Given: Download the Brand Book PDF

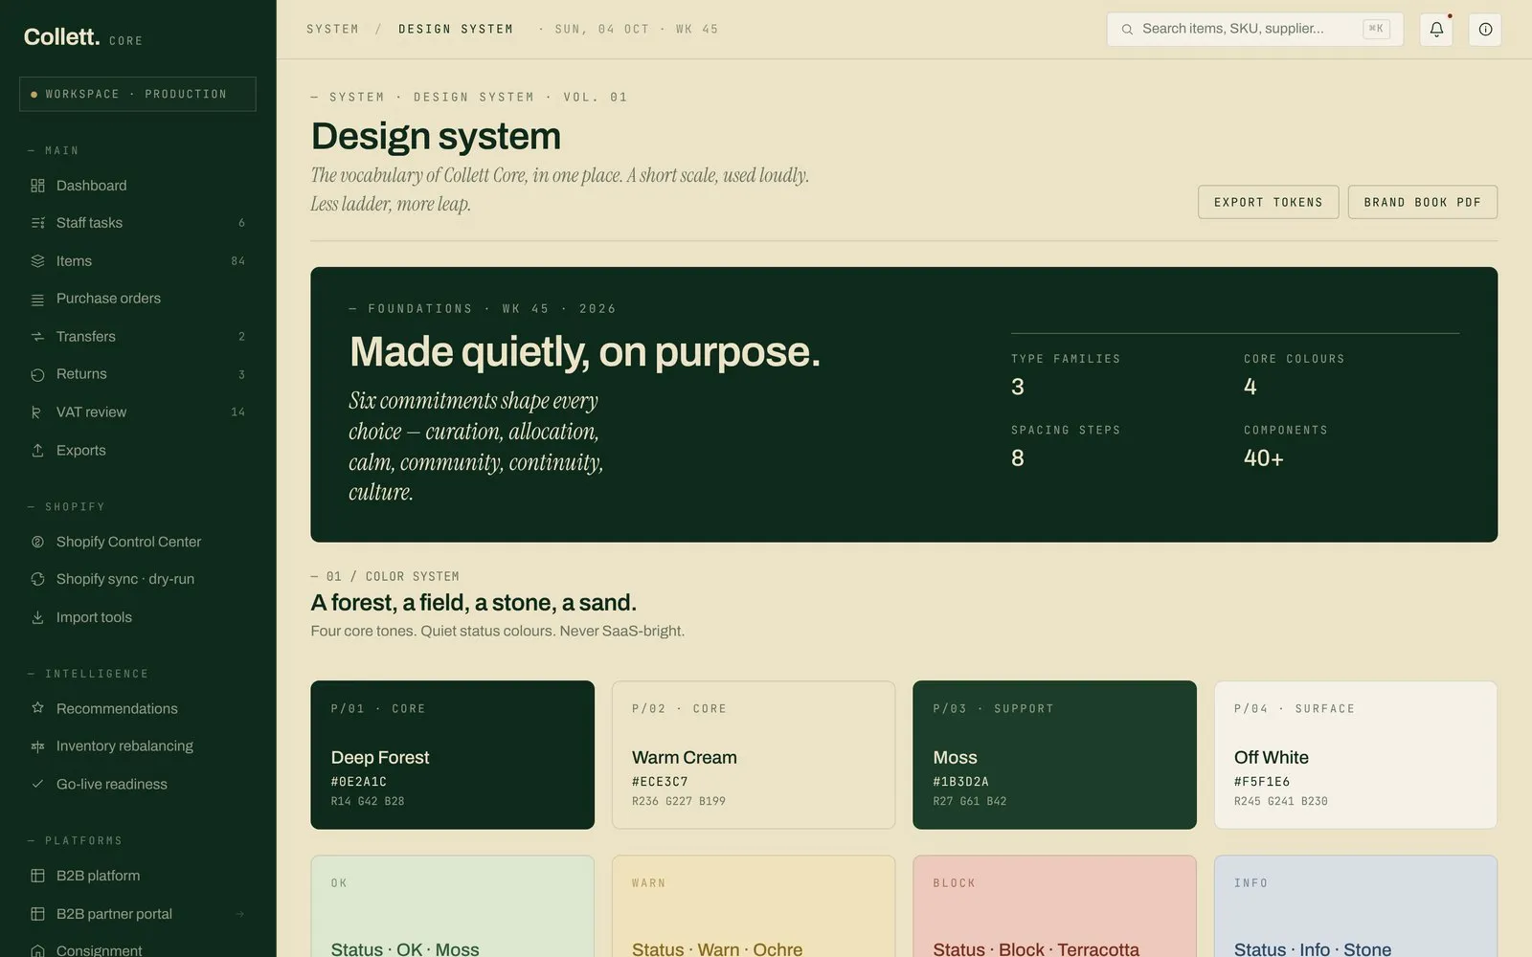Looking at the screenshot, I should click(1422, 202).
